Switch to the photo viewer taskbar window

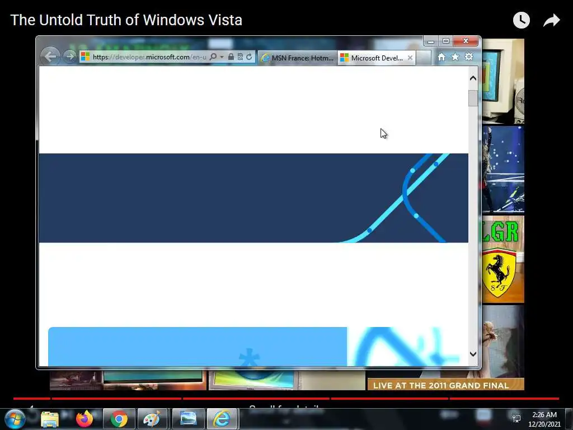coord(189,419)
